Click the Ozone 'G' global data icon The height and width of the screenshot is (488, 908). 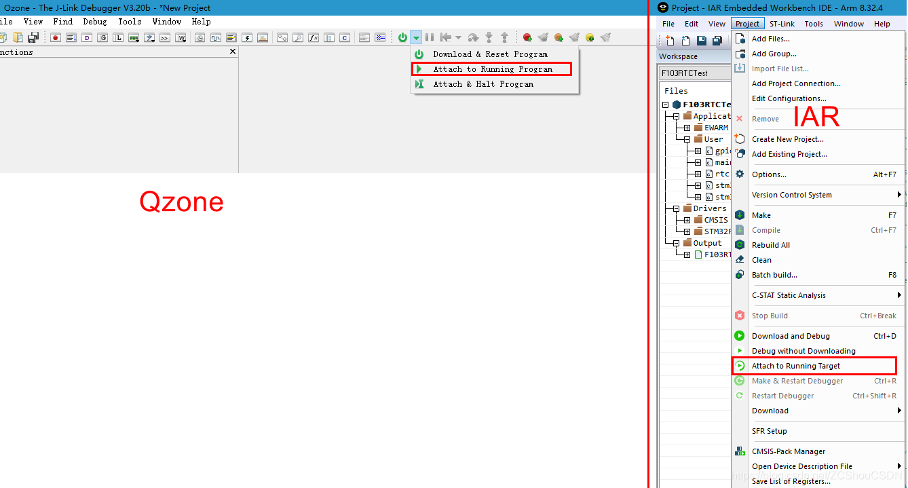(x=103, y=37)
